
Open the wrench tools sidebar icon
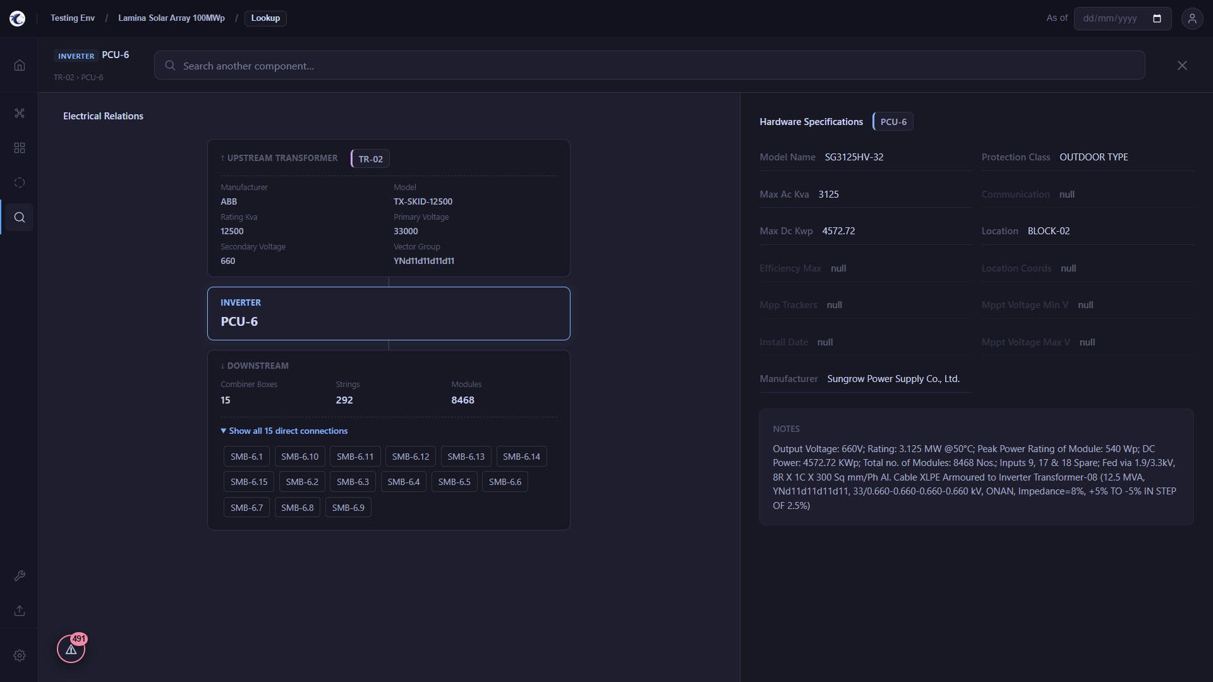[x=20, y=576]
